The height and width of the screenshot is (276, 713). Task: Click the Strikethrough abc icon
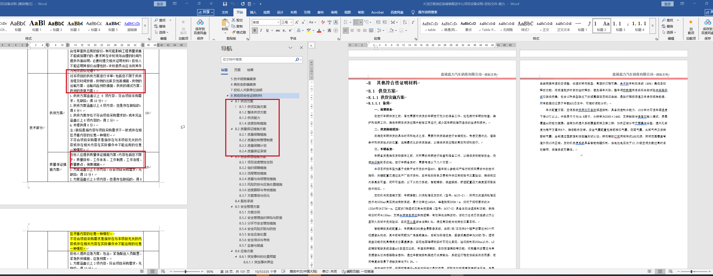[x=278, y=30]
